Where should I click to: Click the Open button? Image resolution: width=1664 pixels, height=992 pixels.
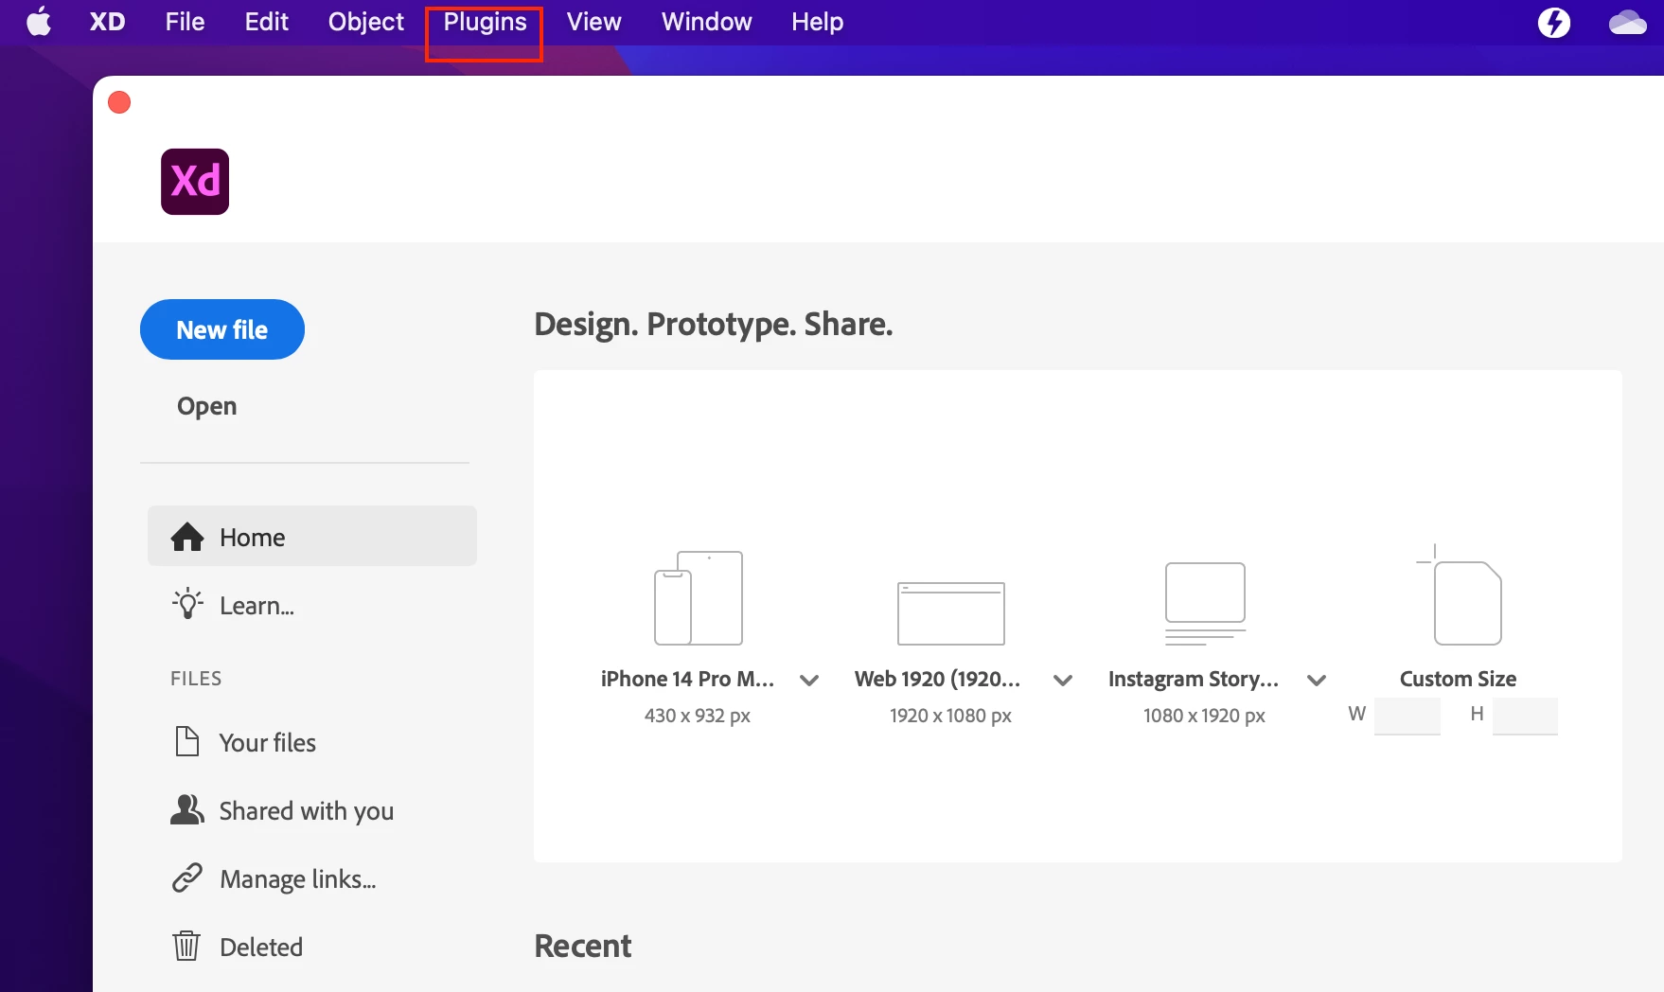[x=206, y=406]
